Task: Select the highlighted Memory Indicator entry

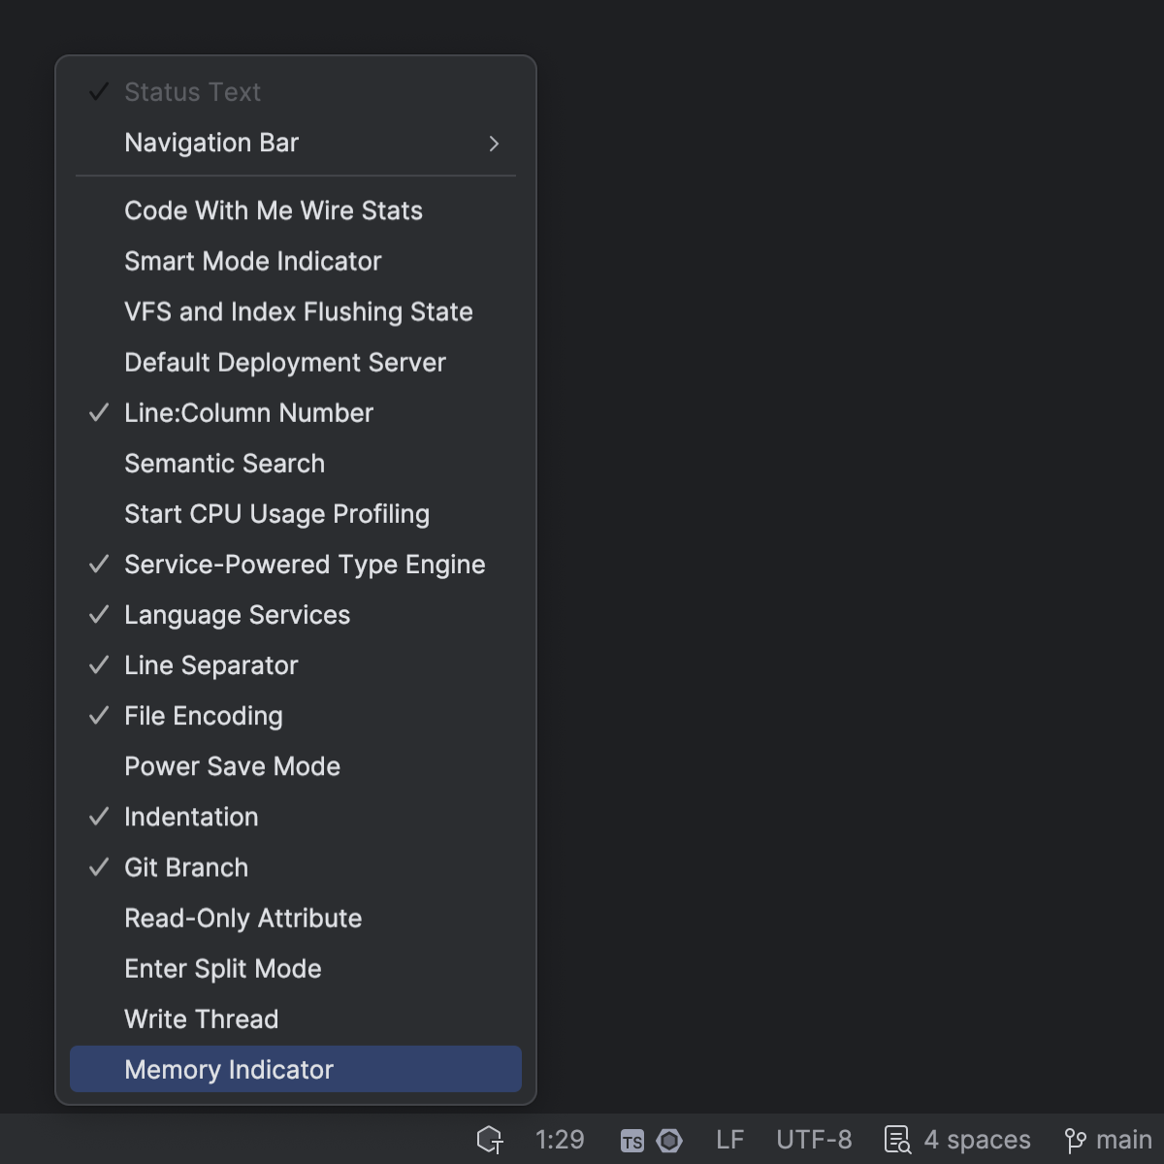Action: [229, 1069]
